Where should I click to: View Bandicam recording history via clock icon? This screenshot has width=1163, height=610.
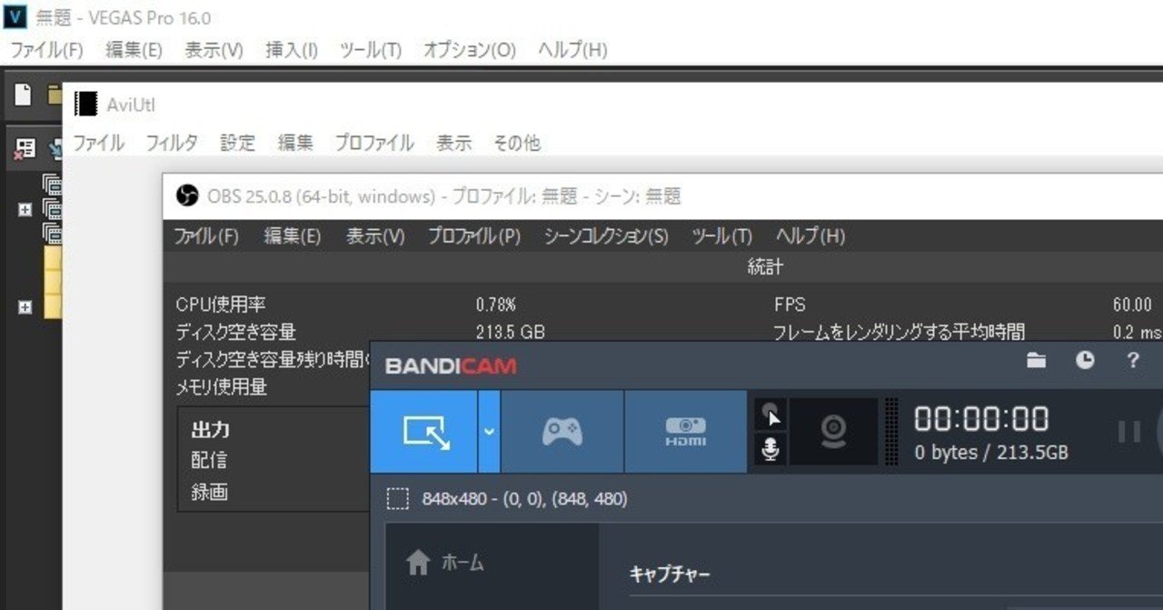click(1084, 361)
